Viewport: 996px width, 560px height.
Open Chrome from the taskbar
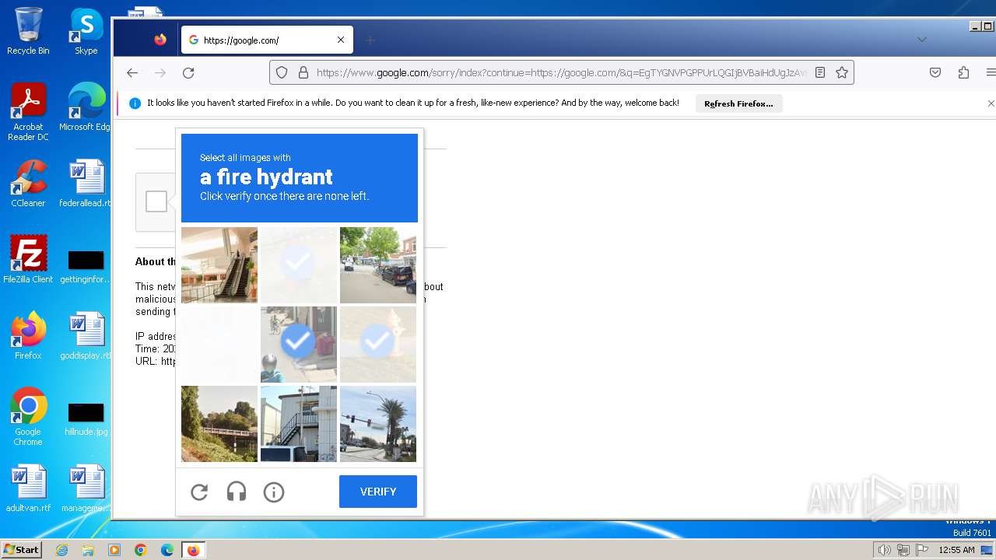pos(141,550)
